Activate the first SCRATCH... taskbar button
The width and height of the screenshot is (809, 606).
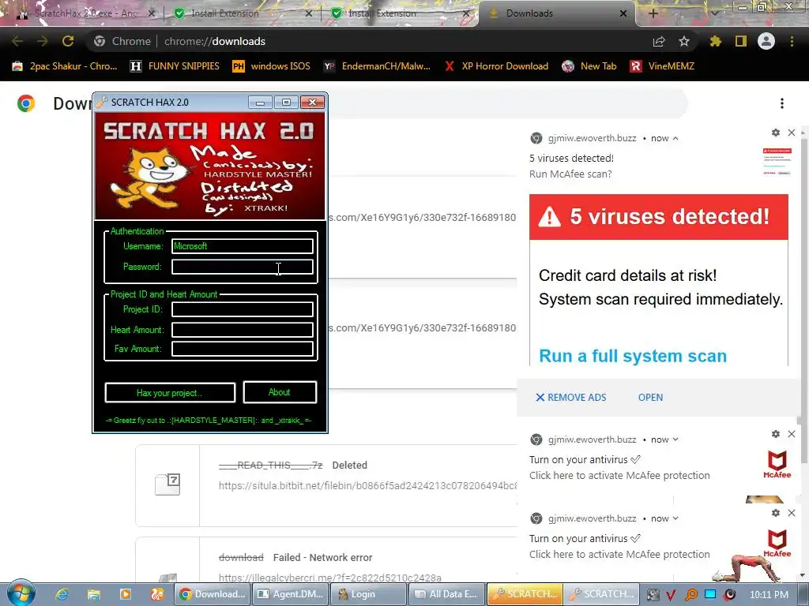[x=525, y=593]
